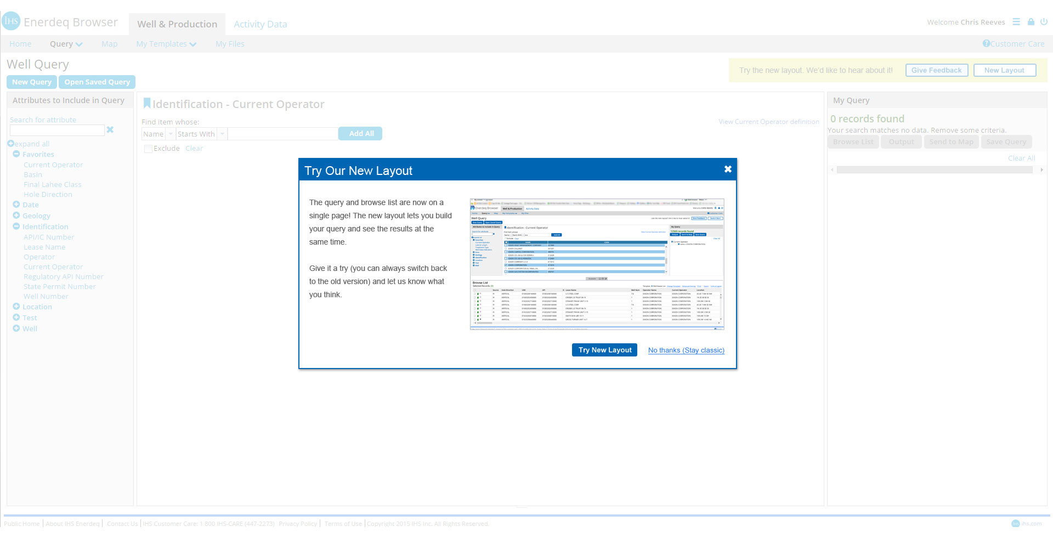The image size is (1053, 538).
Task: Click No thanks (Stay classic) link
Action: [686, 350]
